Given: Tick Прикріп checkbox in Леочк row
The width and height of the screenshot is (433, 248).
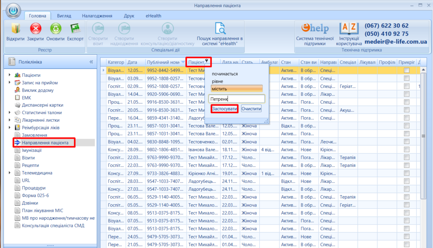Looking at the screenshot, I should coord(407,142).
